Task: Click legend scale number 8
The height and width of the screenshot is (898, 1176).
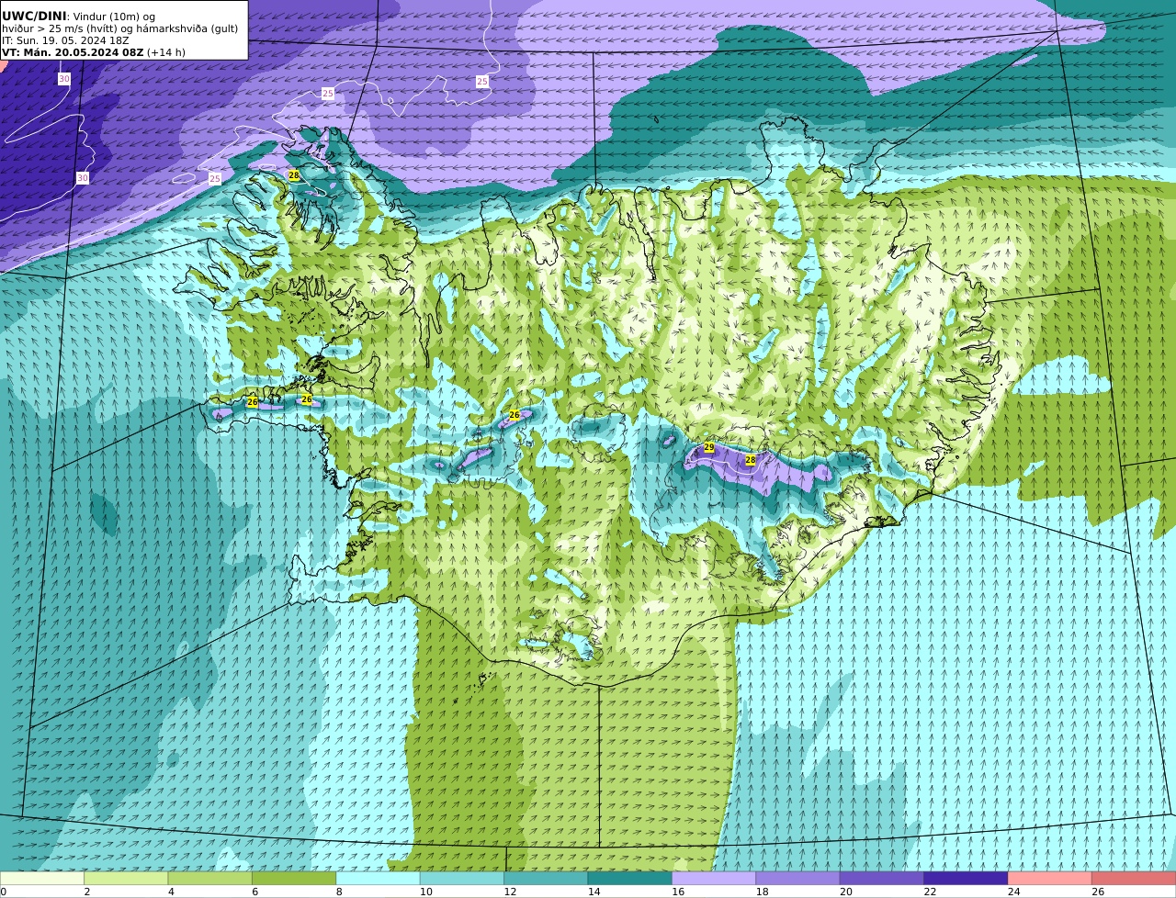Action: pyautogui.click(x=339, y=892)
